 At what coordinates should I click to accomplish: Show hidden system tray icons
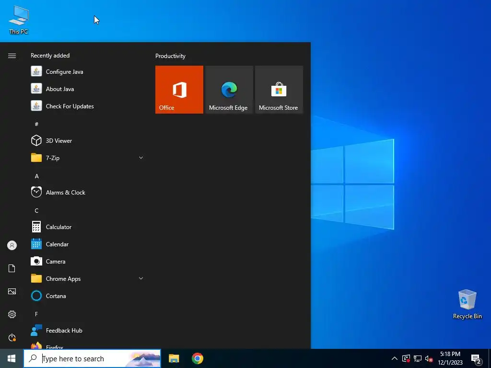395,358
